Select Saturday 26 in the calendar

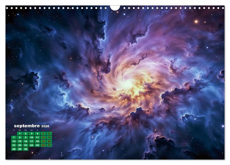[x=43, y=145]
